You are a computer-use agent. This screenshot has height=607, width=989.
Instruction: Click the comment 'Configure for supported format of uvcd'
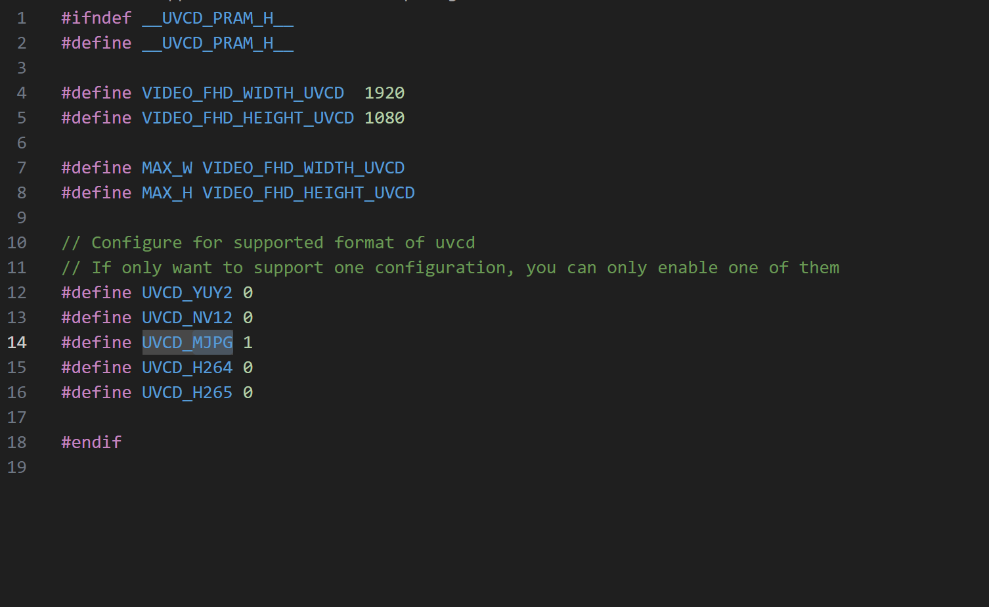[x=282, y=242]
